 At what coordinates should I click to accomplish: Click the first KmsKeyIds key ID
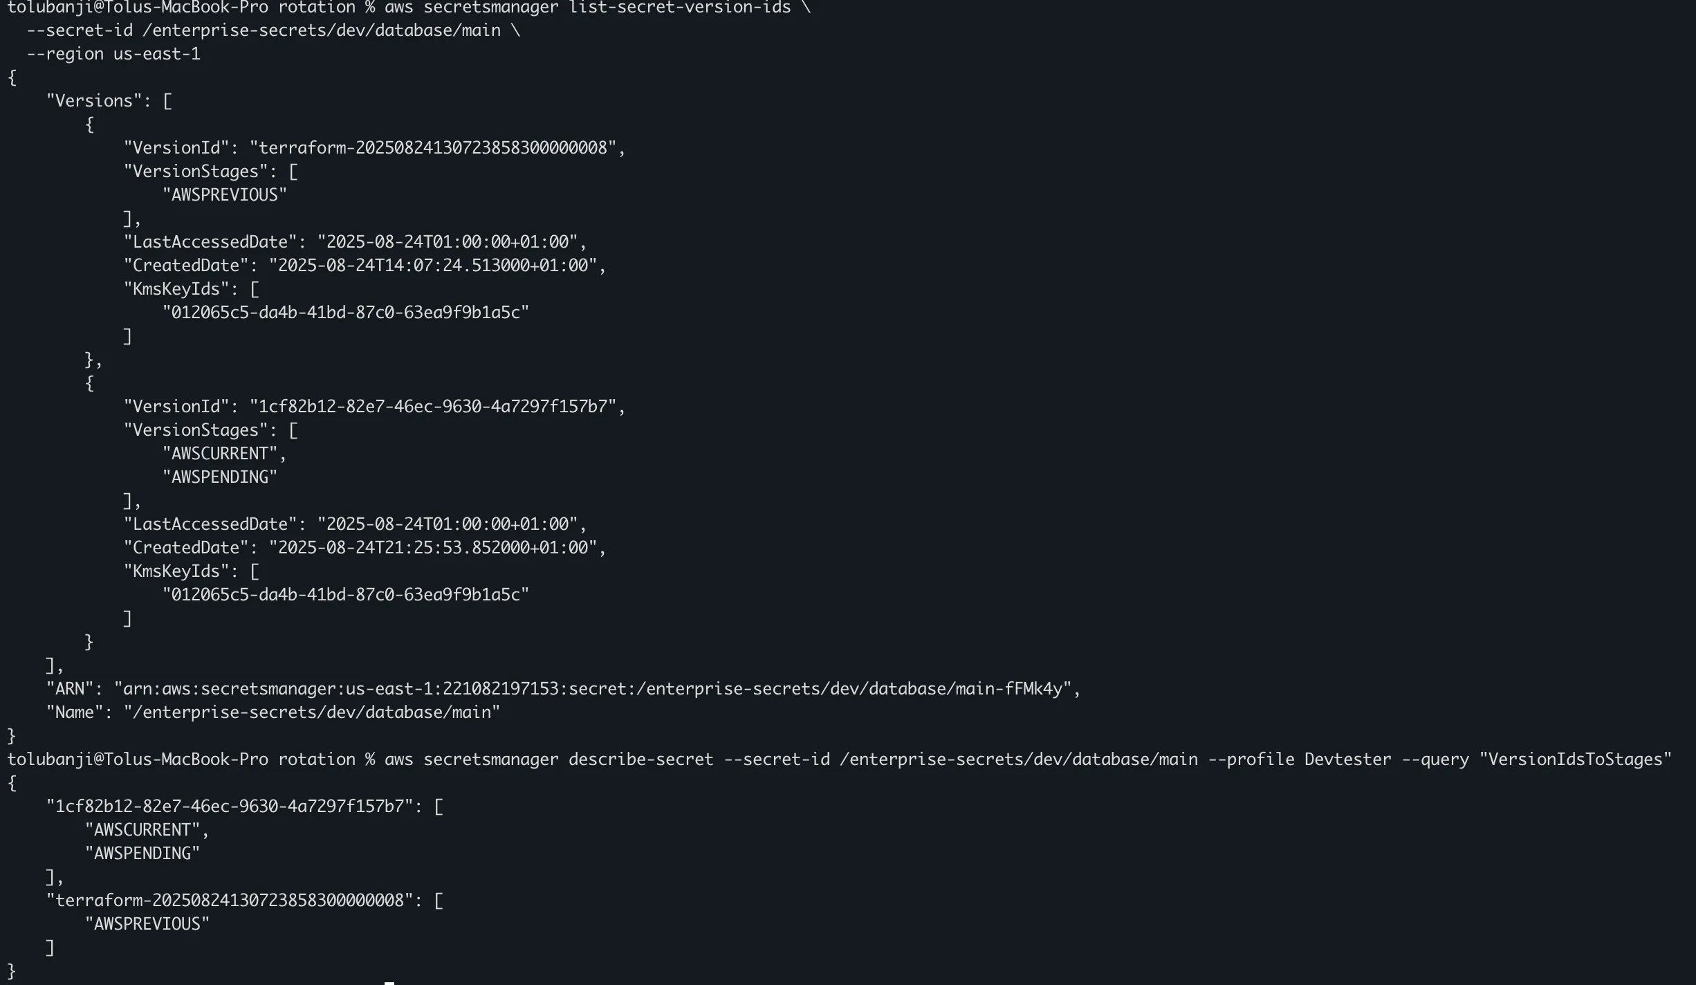[x=346, y=313]
